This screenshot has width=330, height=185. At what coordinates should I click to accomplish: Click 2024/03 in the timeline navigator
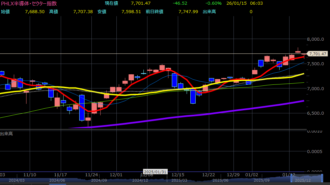[17, 181]
